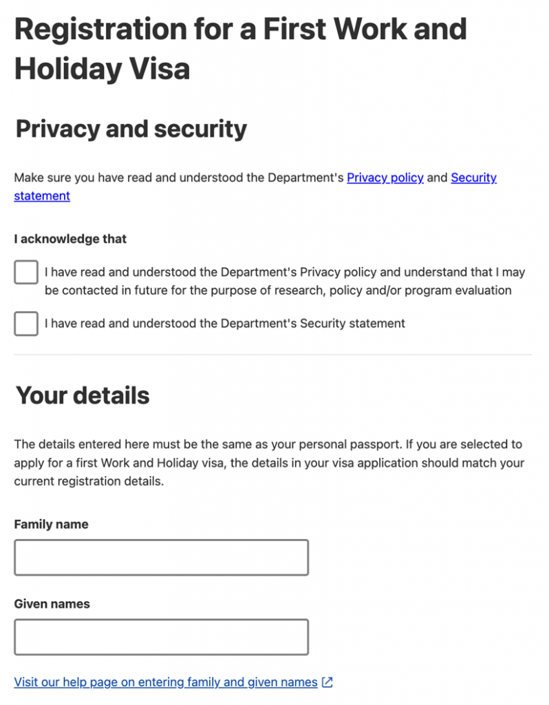Click the 'Family name' field label
The width and height of the screenshot is (549, 705).
point(52,525)
